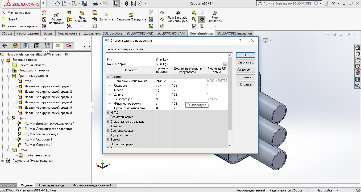Click the Save floppy disk icon
361x192 pixels.
(85, 3)
